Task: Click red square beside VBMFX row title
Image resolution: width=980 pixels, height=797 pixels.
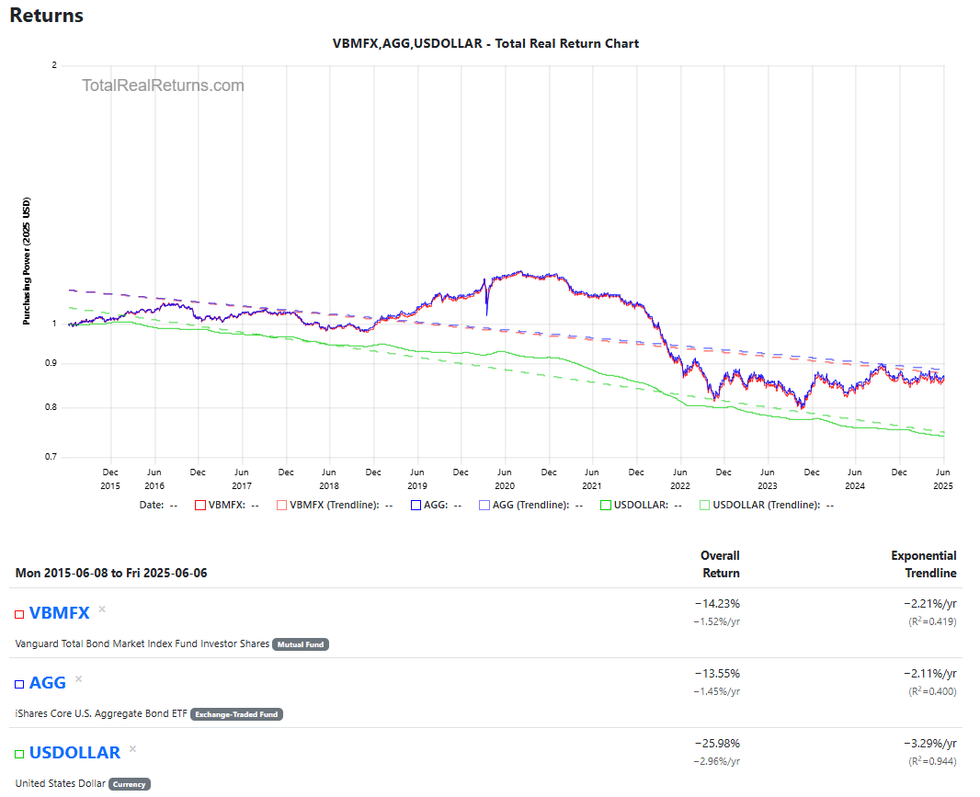Action: click(x=19, y=614)
